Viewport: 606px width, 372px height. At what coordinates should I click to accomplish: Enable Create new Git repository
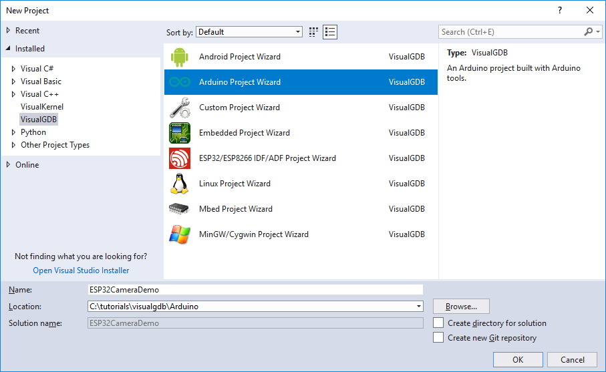point(438,338)
